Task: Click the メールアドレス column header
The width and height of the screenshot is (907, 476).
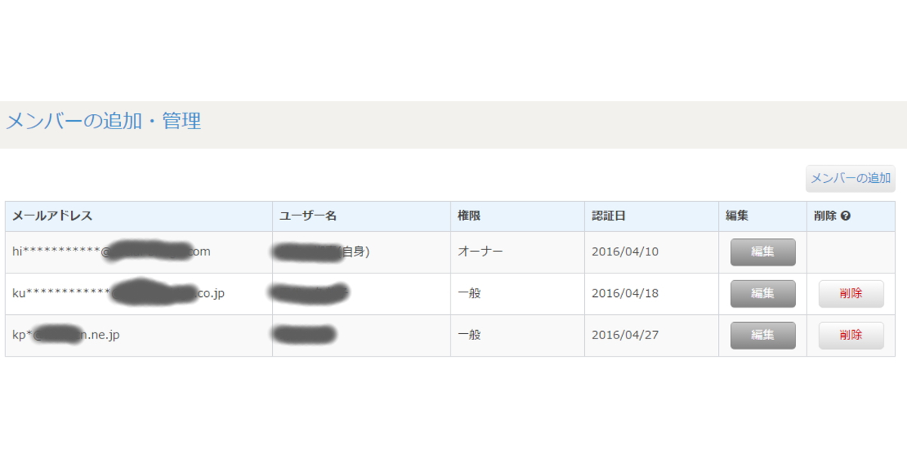Action: 52,216
